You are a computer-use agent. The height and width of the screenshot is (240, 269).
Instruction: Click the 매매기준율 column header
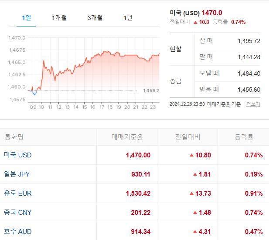(x=127, y=137)
